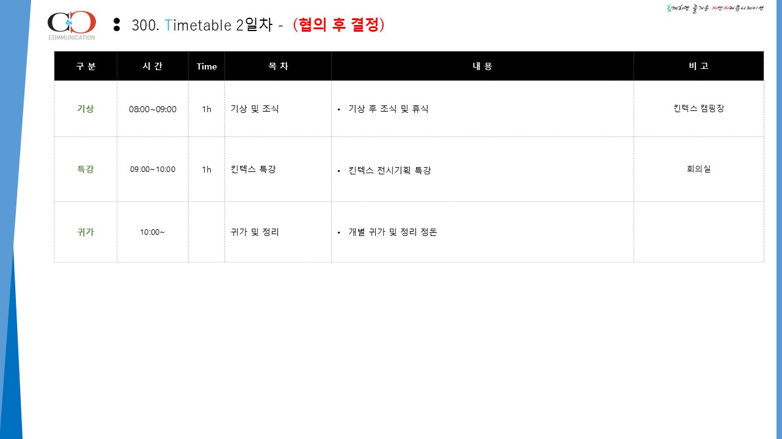This screenshot has height=439, width=782.
Task: Click the C&O Communication logo
Action: click(x=71, y=25)
